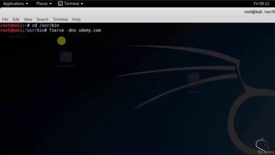Open the Edit menu
The height and width of the screenshot is (155, 275).
pyautogui.click(x=16, y=19)
